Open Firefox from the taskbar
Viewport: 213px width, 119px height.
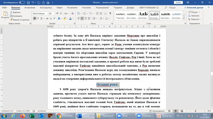pos(23,116)
